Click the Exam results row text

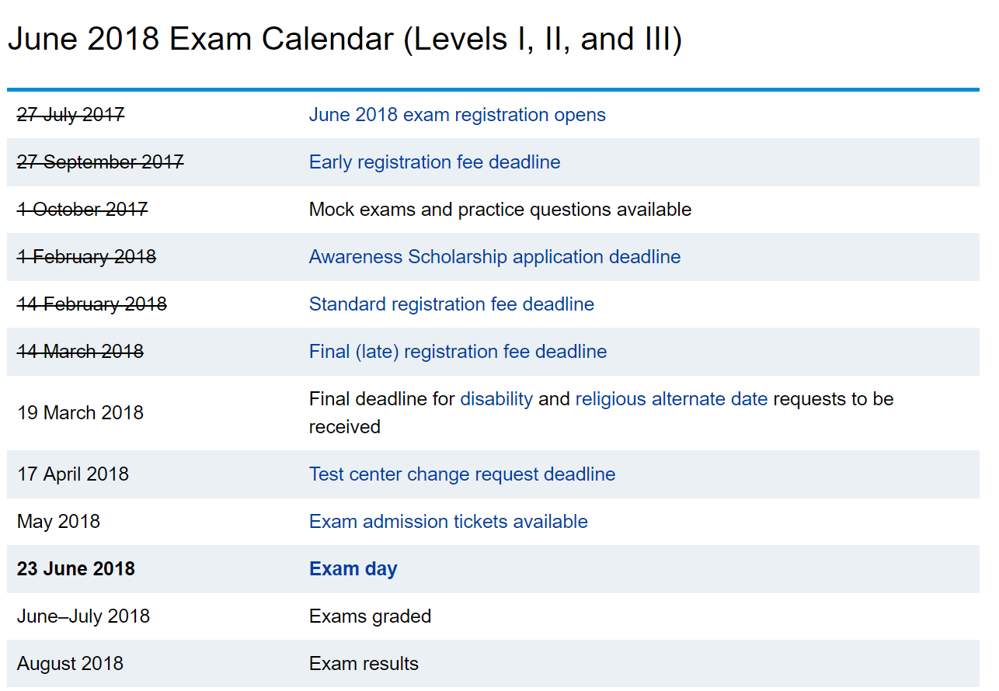364,664
